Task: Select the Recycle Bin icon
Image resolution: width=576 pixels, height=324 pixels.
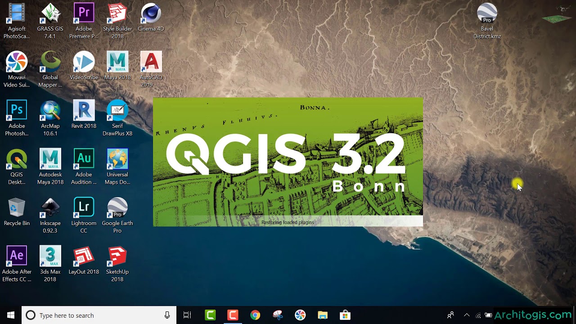Action: pyautogui.click(x=17, y=211)
